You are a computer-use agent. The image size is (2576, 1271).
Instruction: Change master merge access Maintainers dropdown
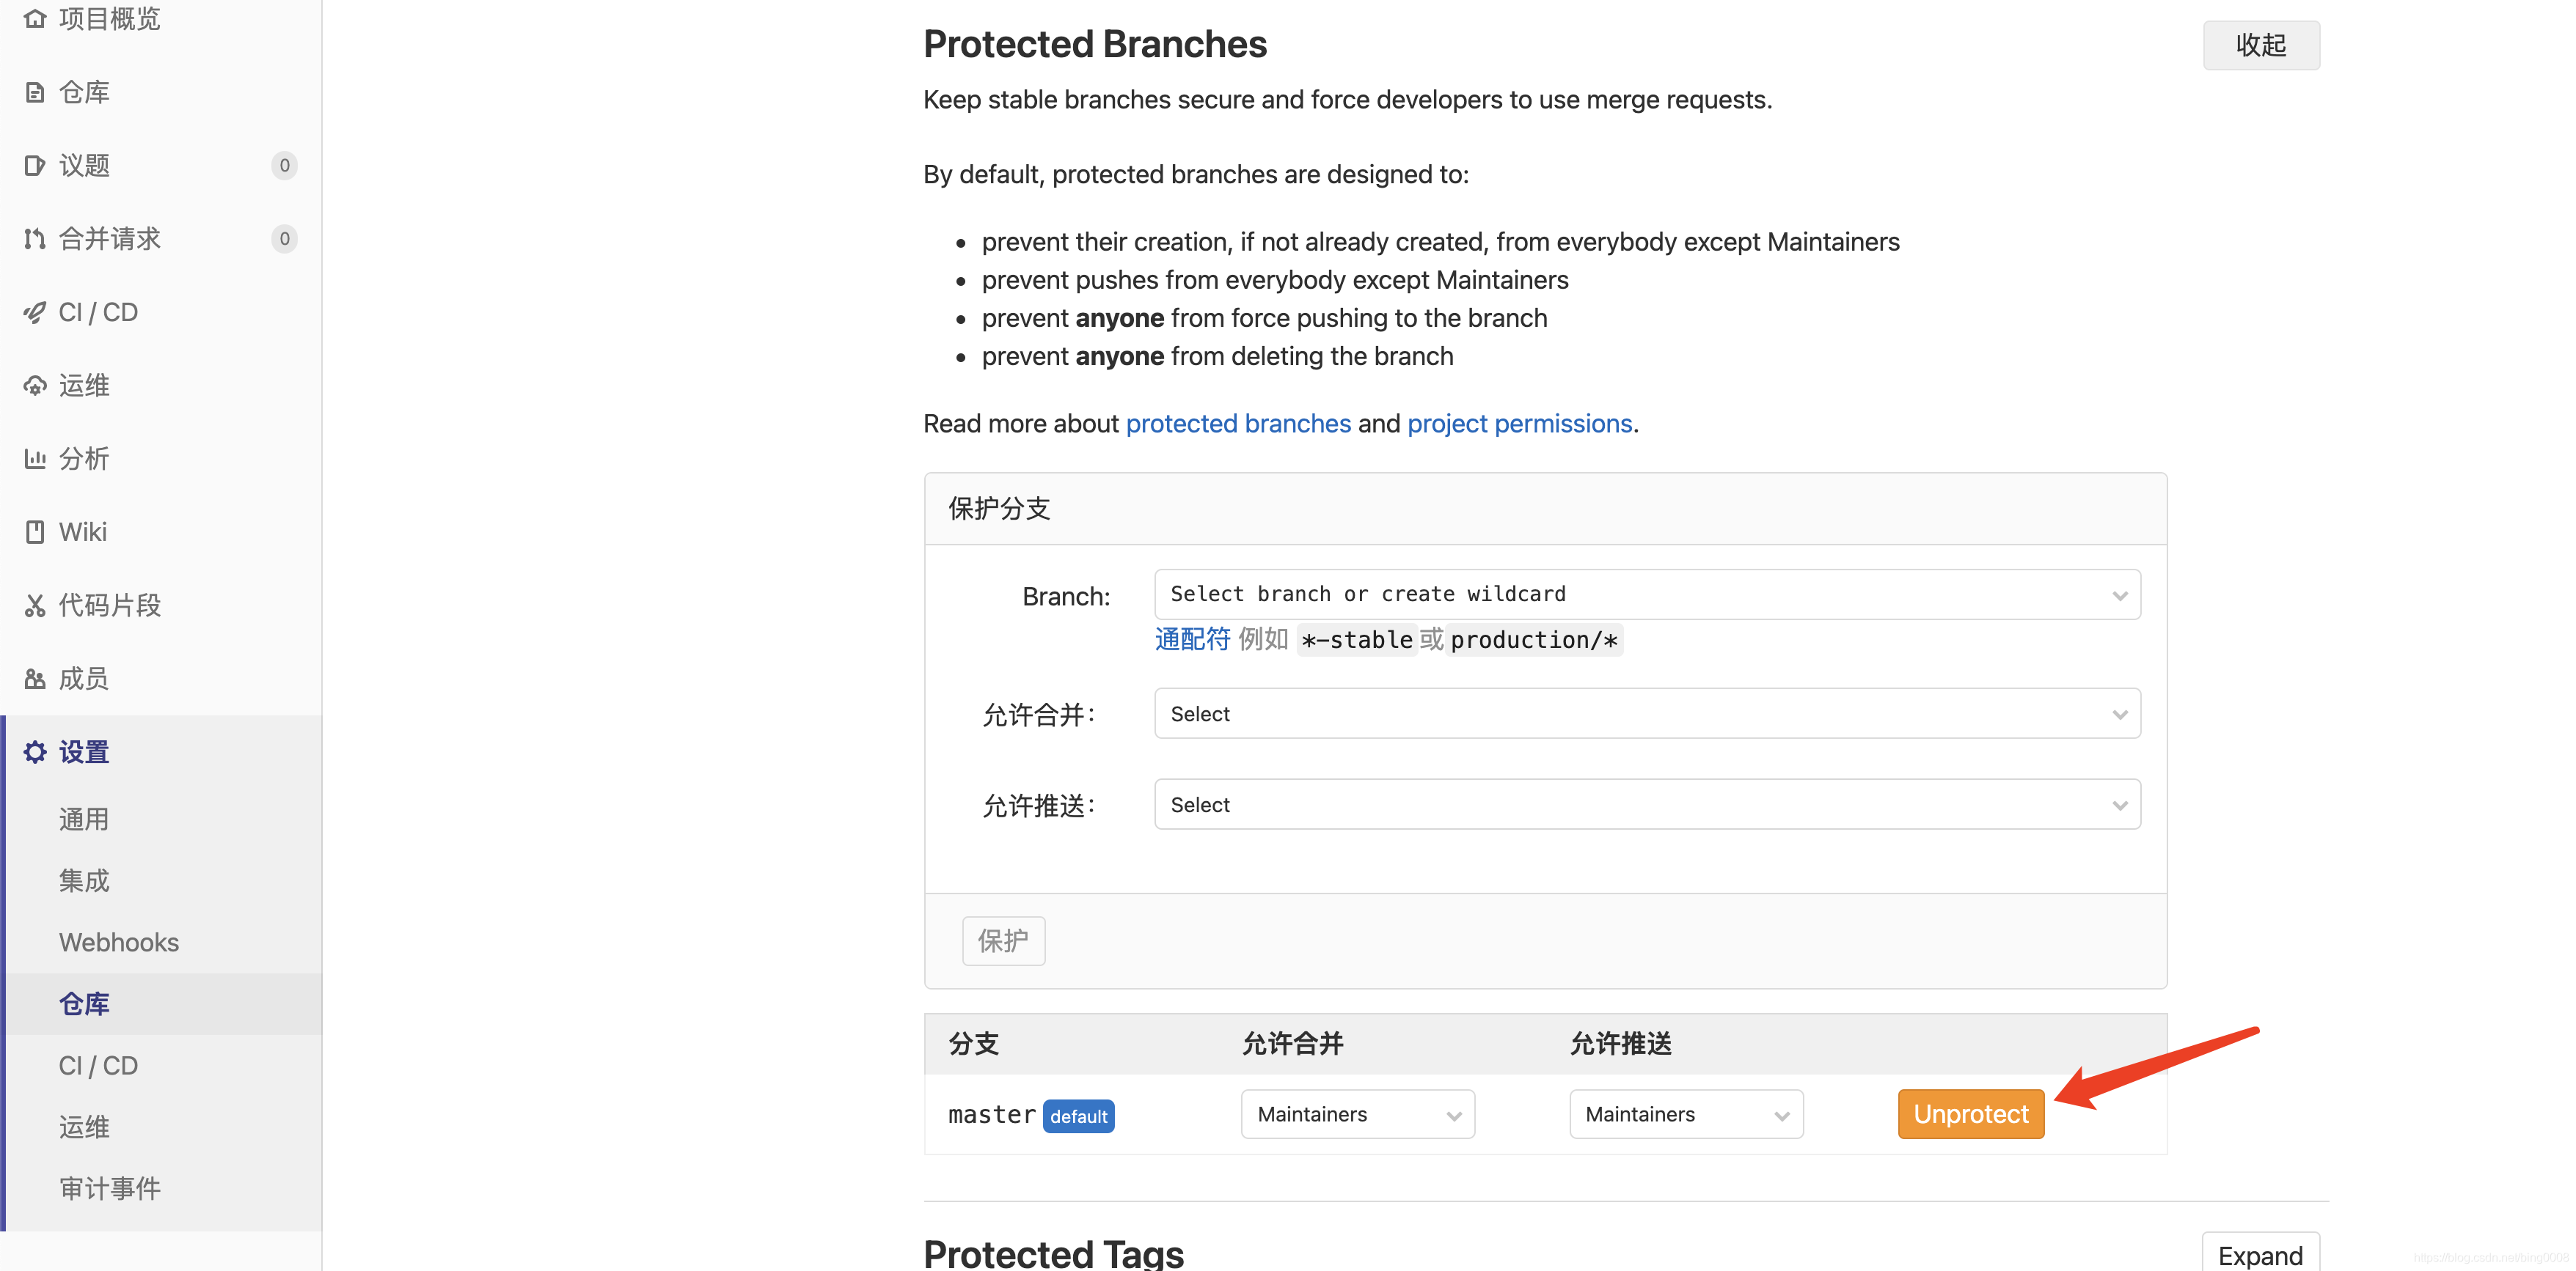pos(1358,1114)
